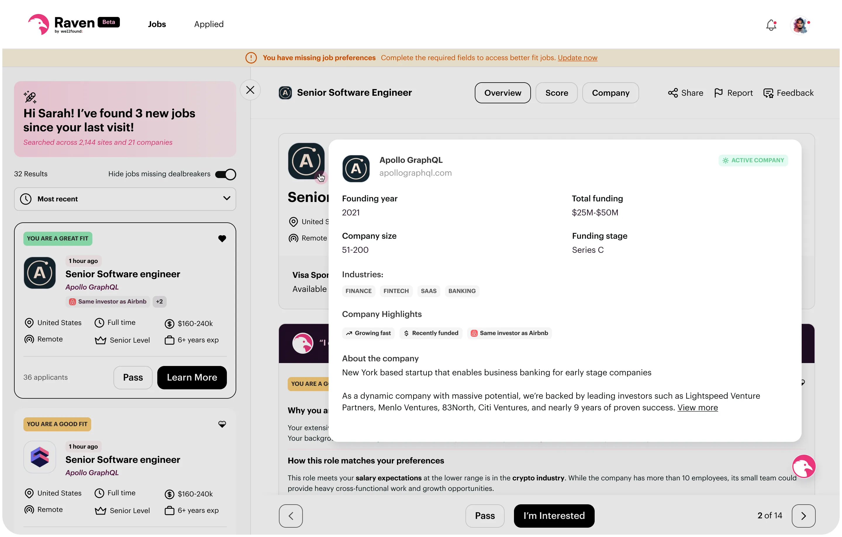Image resolution: width=842 pixels, height=537 pixels.
Task: Click the $160-240k salary on first card
Action: click(x=195, y=324)
